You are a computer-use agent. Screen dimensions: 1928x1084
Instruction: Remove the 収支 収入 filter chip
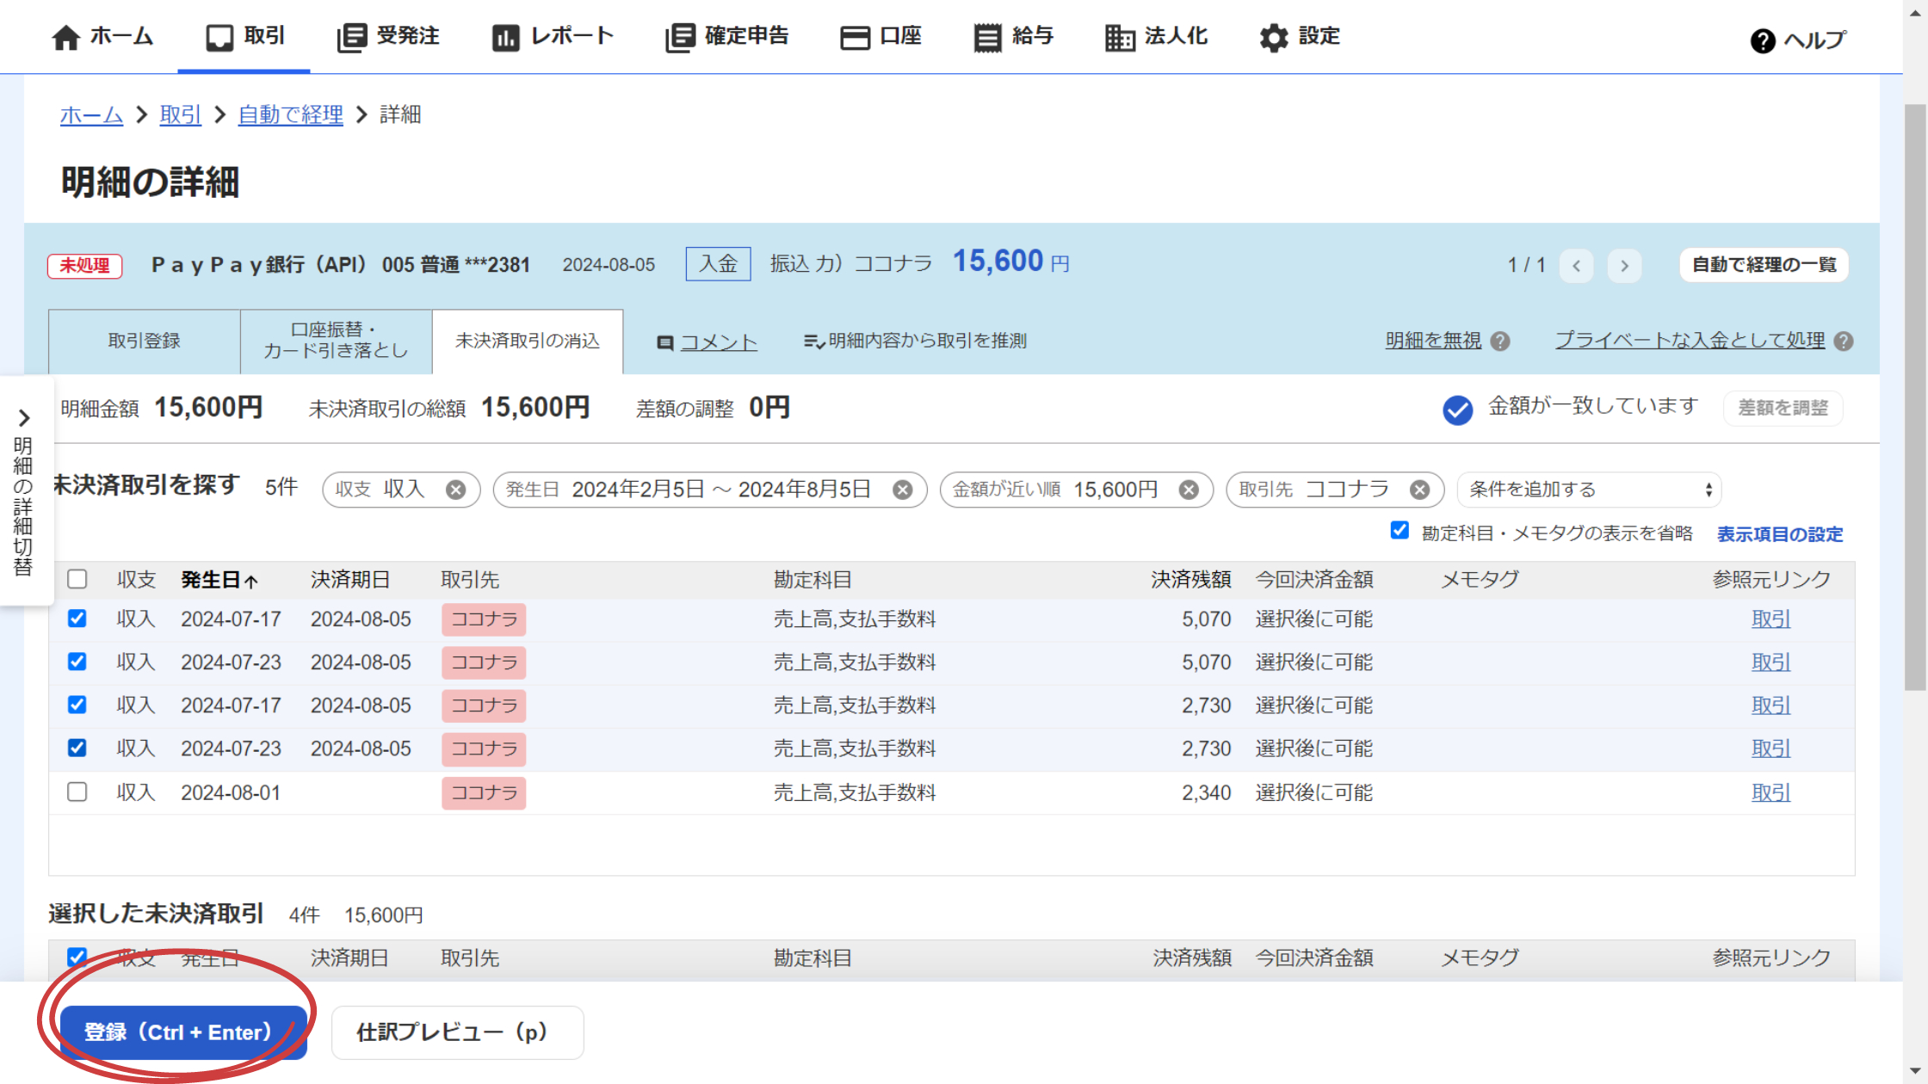(x=455, y=490)
